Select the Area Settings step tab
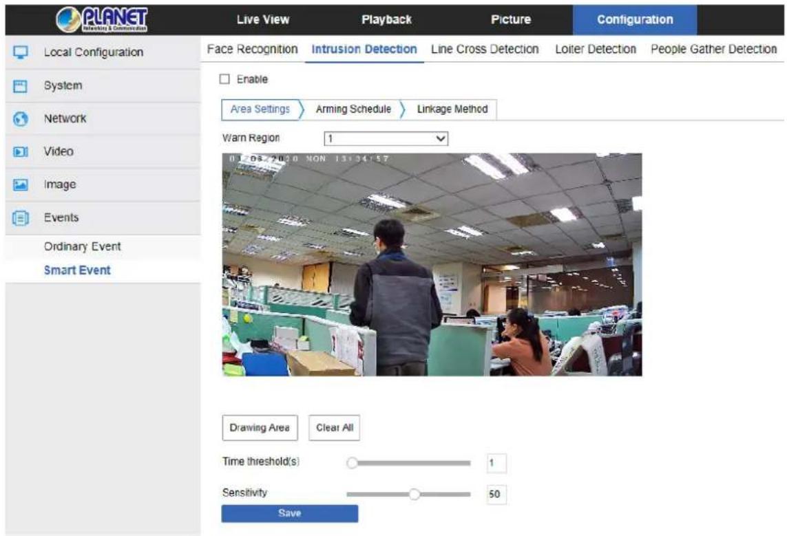Screen dimensions: 787x536 (x=260, y=109)
